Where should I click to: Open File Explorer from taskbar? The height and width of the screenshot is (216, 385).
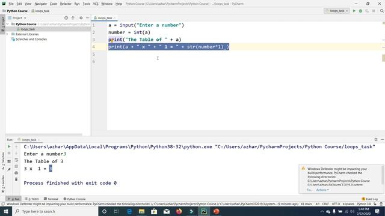click(142, 211)
